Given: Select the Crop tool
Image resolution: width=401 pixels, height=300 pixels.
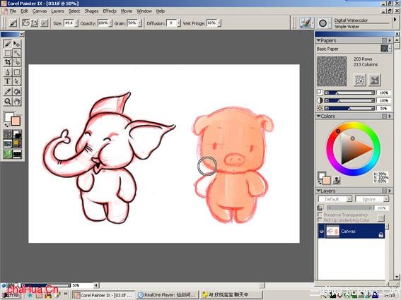Looking at the screenshot, I should pos(8,62).
